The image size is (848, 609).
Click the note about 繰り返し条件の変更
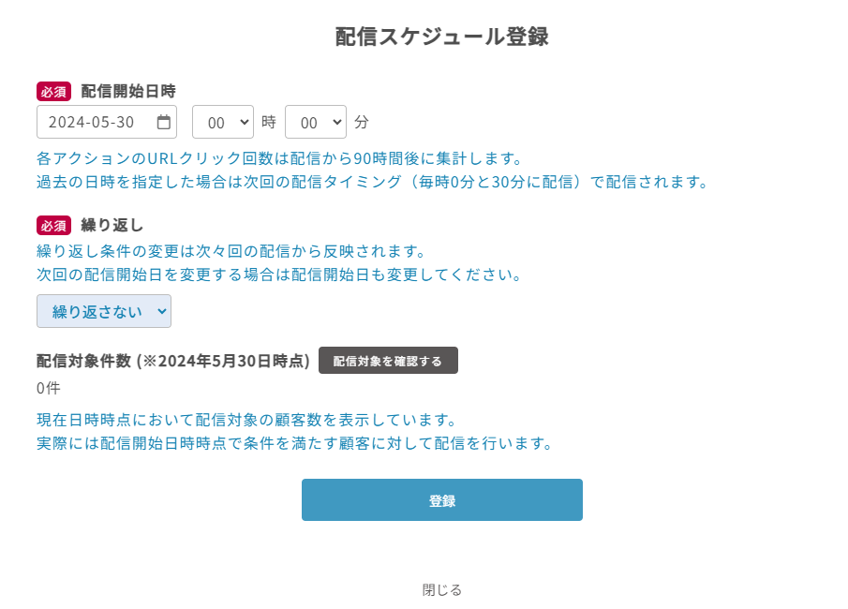(x=231, y=252)
